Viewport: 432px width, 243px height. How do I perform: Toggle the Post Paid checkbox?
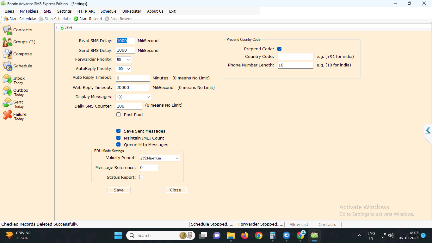pos(119,115)
